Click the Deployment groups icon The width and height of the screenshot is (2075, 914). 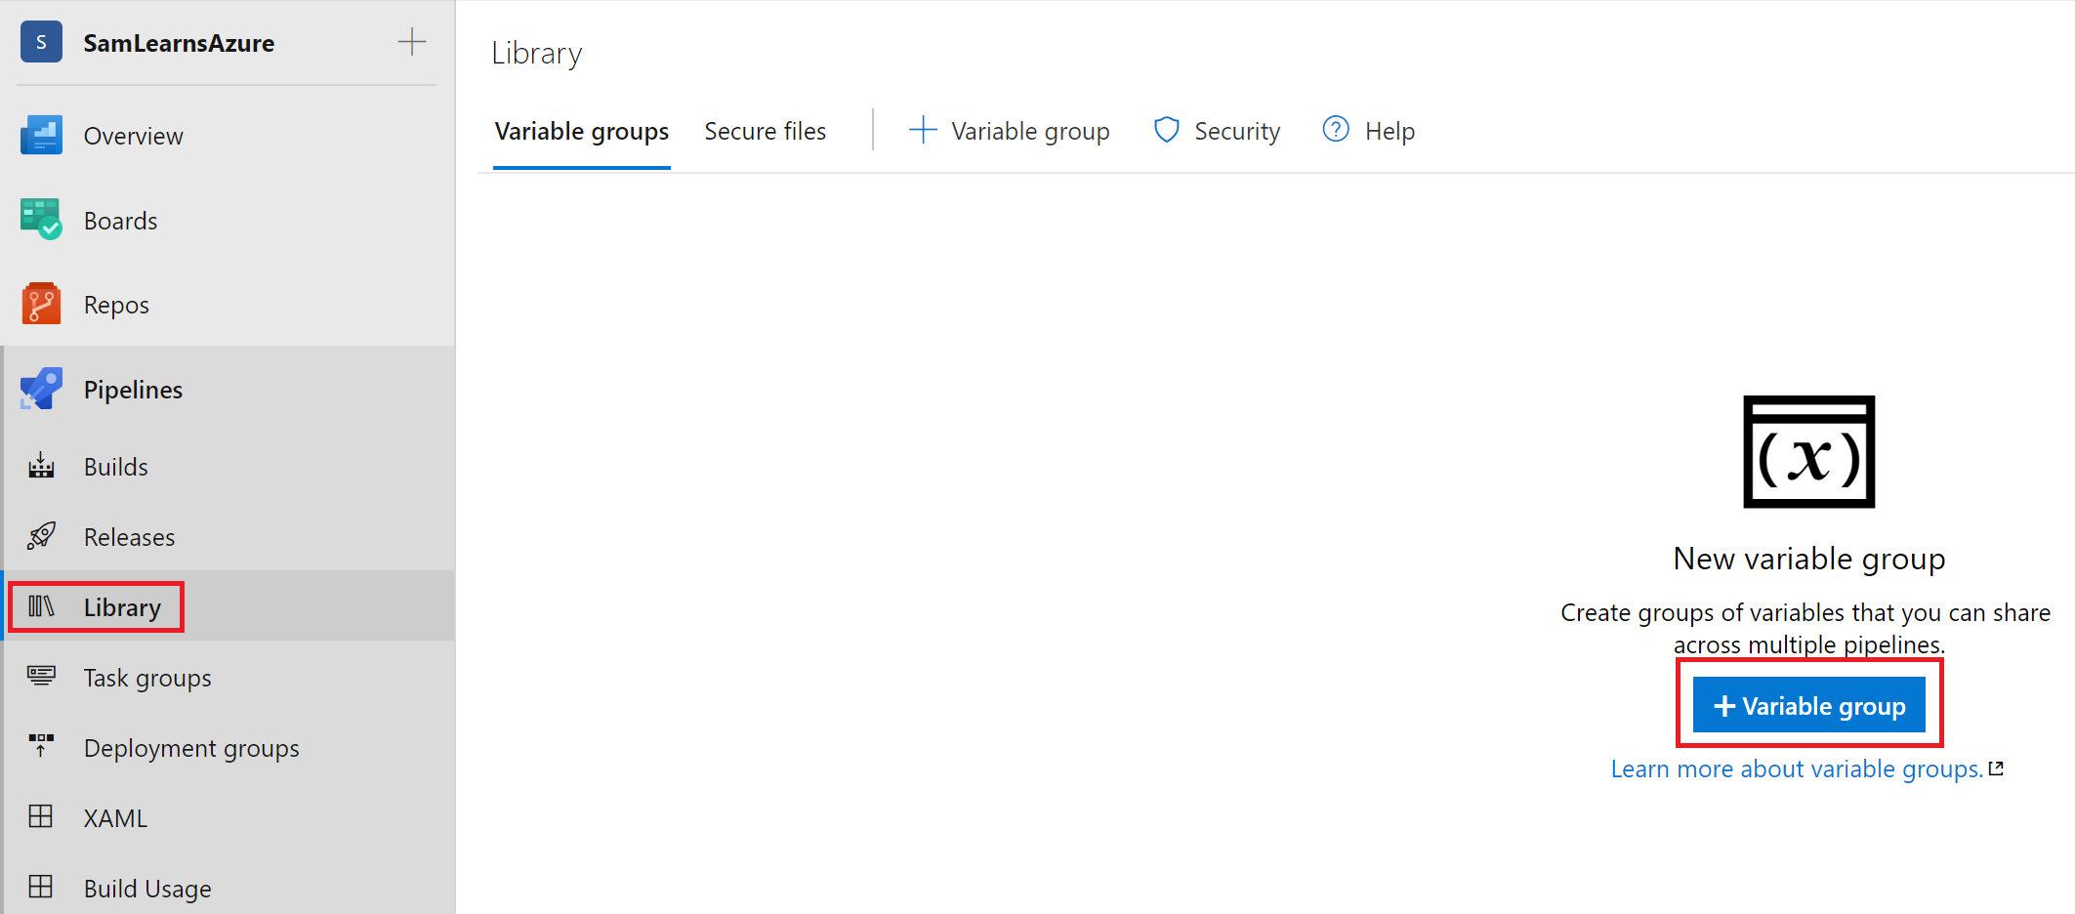tap(41, 747)
